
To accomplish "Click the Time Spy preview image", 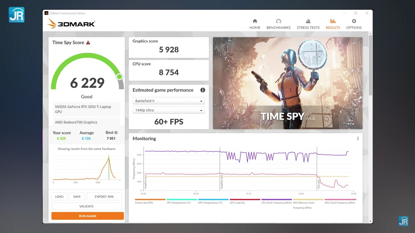I will (x=288, y=83).
